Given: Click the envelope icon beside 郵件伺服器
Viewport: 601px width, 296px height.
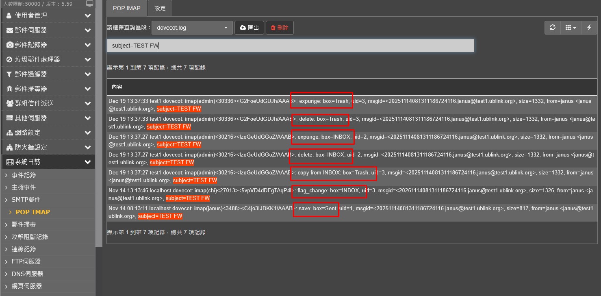Looking at the screenshot, I should point(10,30).
